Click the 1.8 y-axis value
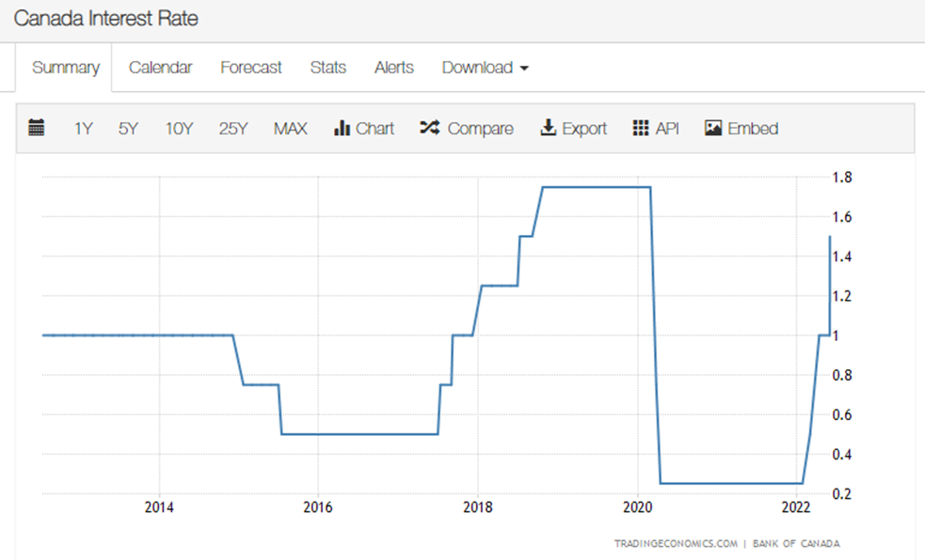The image size is (925, 560). [842, 178]
